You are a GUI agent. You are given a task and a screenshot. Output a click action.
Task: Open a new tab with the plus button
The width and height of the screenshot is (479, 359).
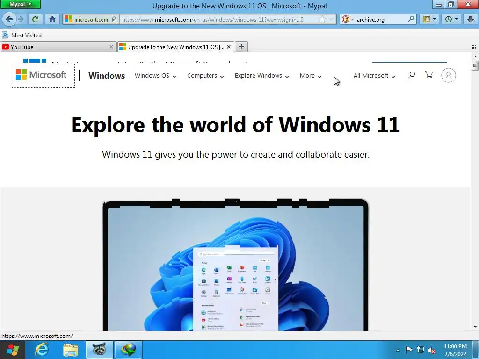click(241, 47)
